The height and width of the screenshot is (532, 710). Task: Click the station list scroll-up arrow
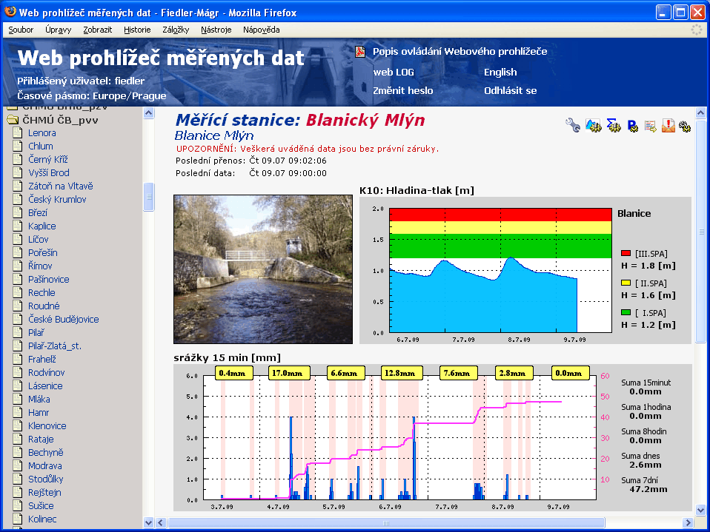[148, 113]
